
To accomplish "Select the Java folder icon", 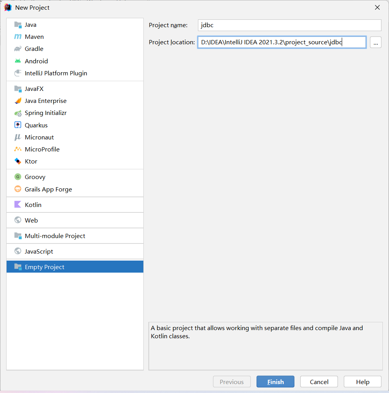I will coord(18,25).
